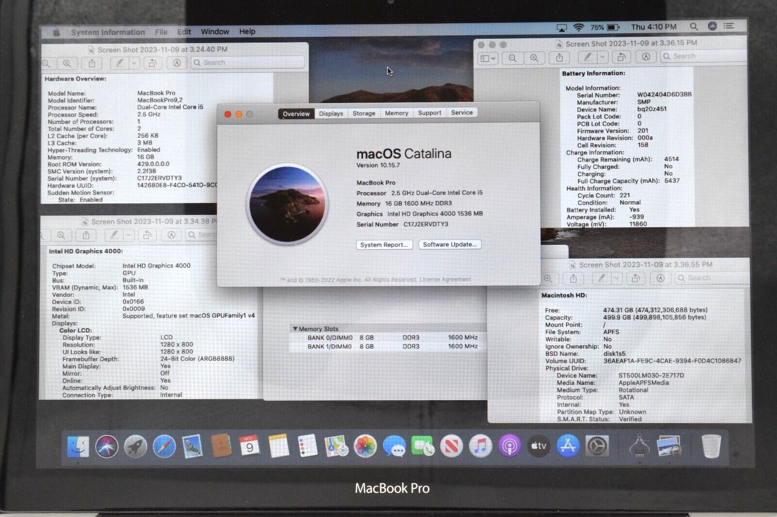Image resolution: width=777 pixels, height=517 pixels.
Task: Open Finder from the Dock
Action: 78,446
